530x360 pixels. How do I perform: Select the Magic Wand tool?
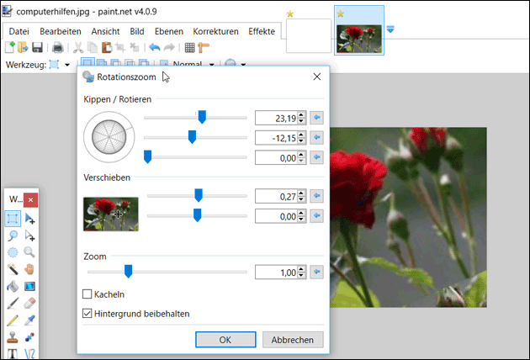click(13, 269)
